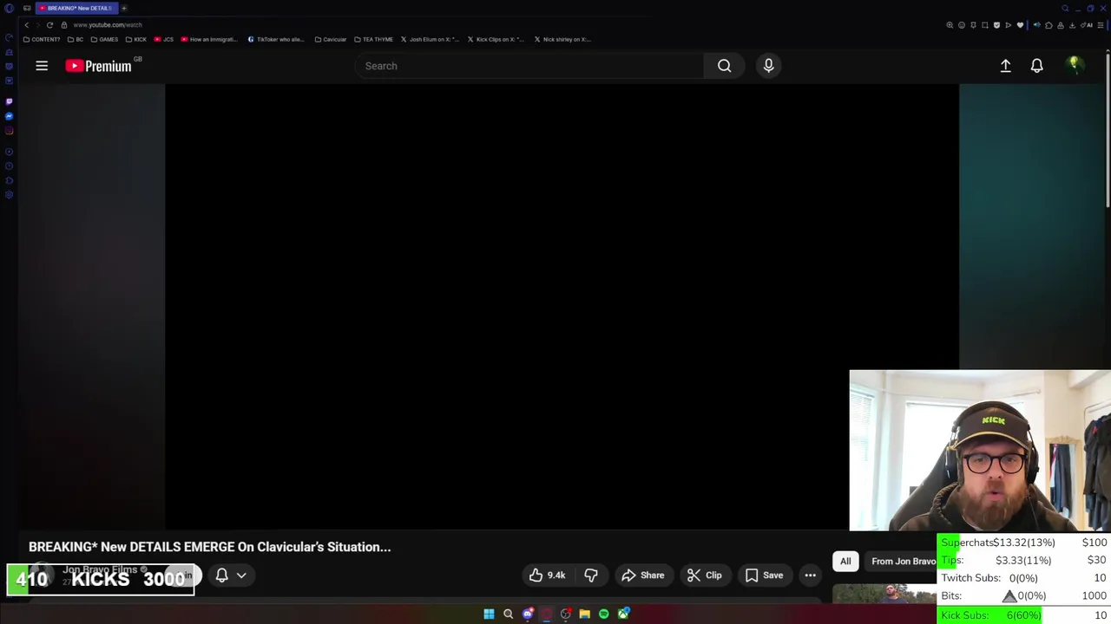Open File Explorer folder in taskbar
1111x624 pixels.
click(x=585, y=614)
